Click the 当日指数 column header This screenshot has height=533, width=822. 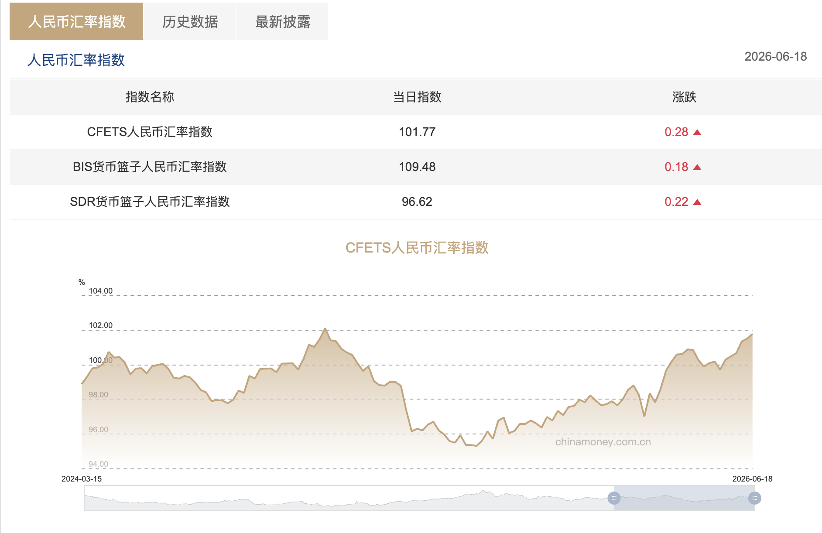[x=417, y=97]
